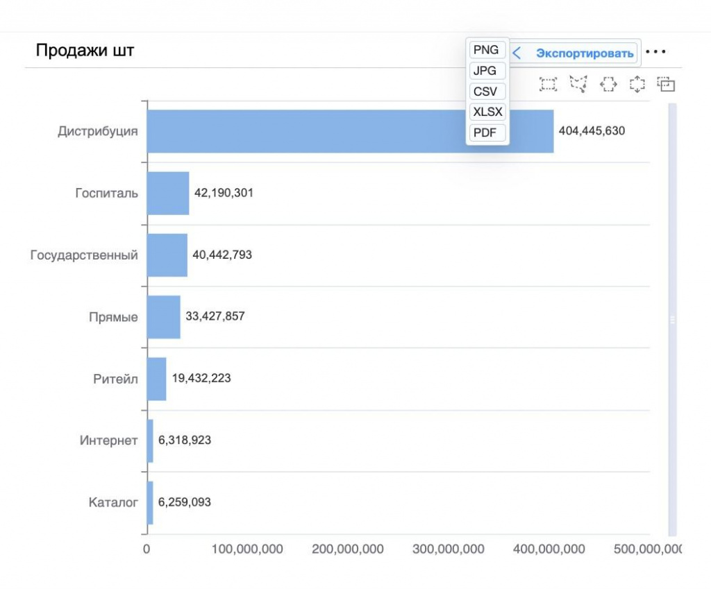Choose PDF export format
711x589 pixels.
coord(485,133)
